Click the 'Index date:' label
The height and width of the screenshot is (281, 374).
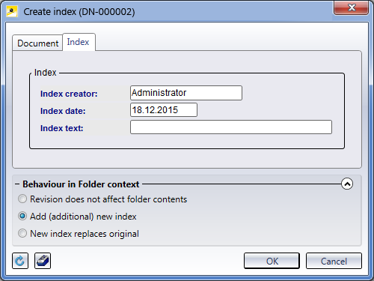pos(63,111)
